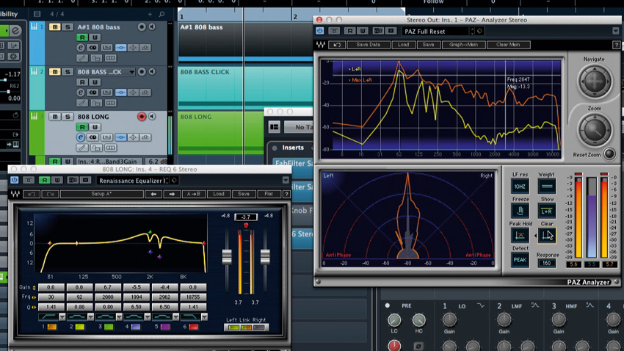Toggle monitor on A#1 808 bass track
Screen dimensions: 624x351
(152, 26)
